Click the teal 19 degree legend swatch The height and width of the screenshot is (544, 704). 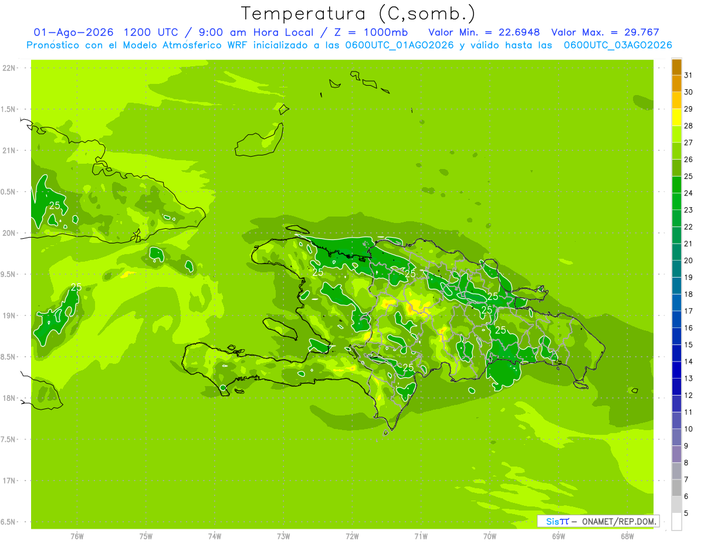676,269
